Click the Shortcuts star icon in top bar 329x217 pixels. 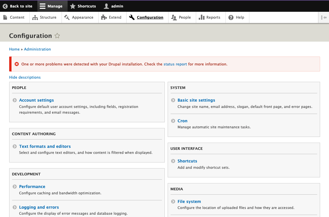[x=72, y=6]
